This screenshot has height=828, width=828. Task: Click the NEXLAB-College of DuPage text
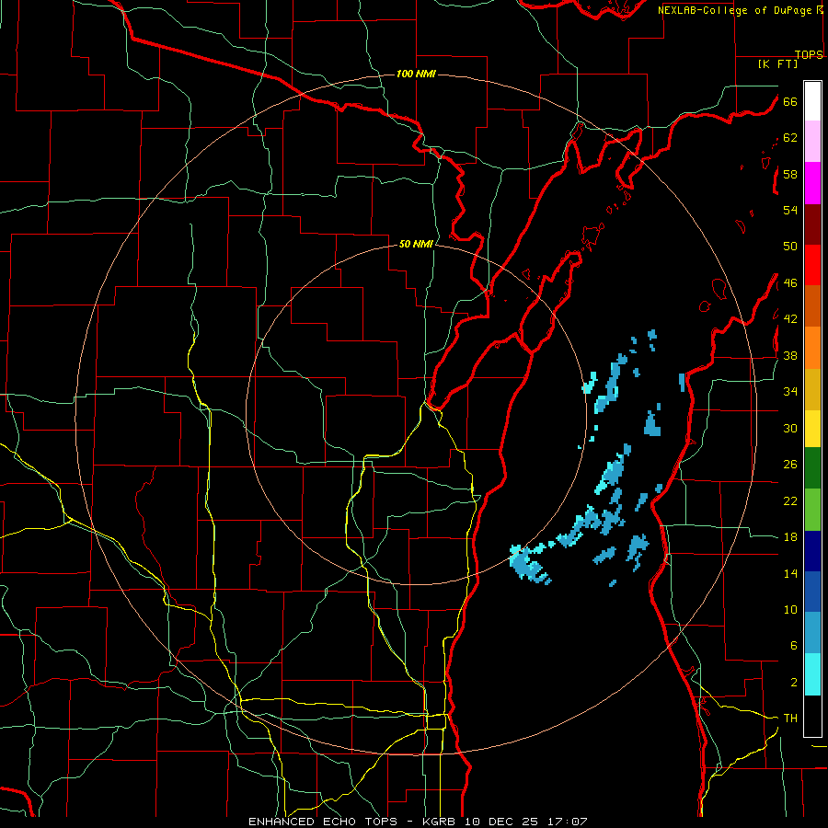[734, 10]
